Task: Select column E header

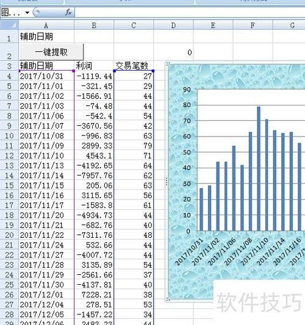Action: 213,25
